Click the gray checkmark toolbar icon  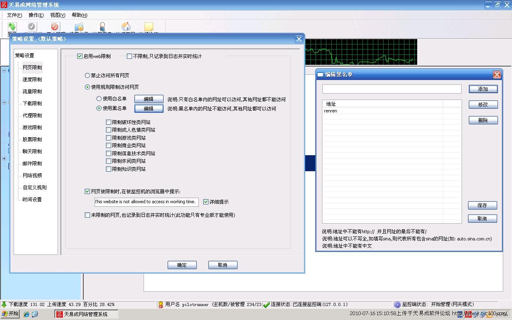click(x=32, y=27)
